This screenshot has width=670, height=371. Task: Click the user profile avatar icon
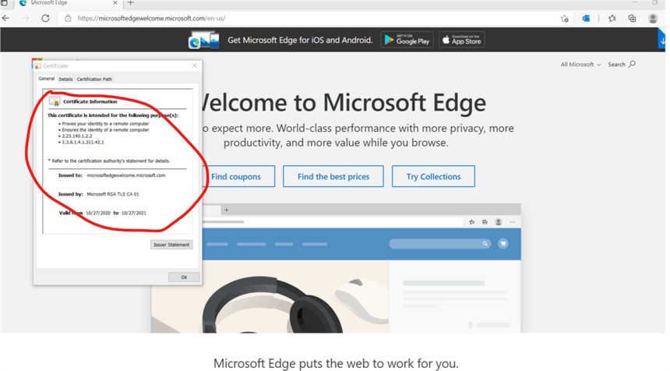coord(653,18)
